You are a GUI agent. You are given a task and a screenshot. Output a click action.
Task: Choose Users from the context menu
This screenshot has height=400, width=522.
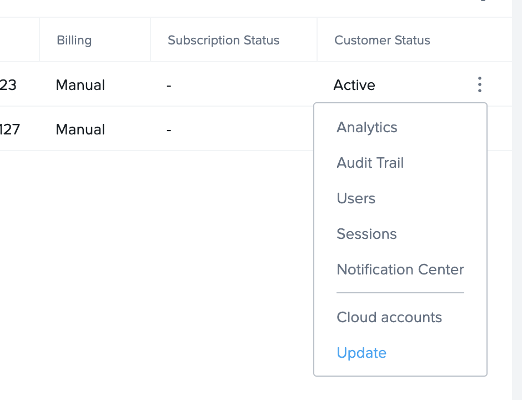coord(356,198)
